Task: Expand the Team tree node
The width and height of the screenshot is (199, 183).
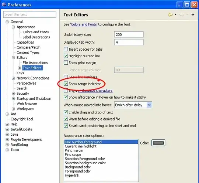Action: tap(7, 150)
